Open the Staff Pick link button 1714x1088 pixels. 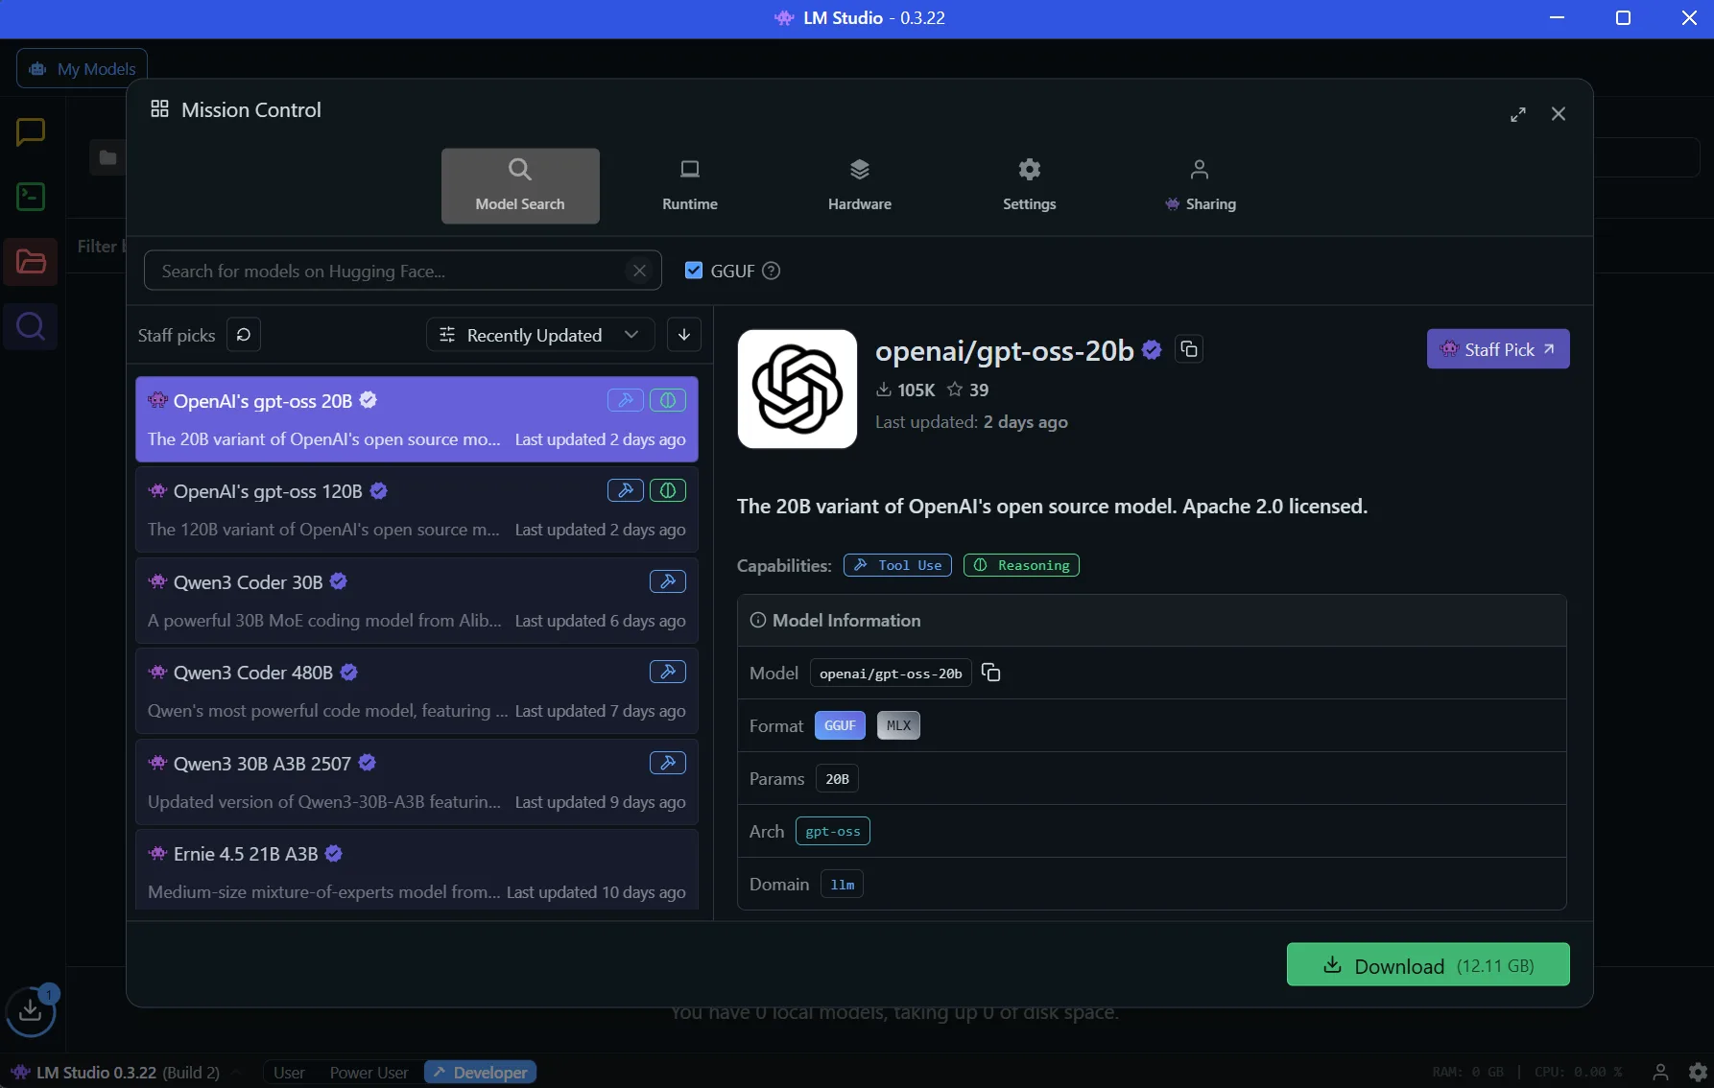click(1498, 349)
